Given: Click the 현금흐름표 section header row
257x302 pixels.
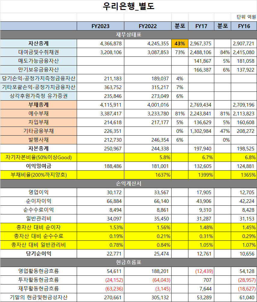Looking at the screenshot, I should click(x=128, y=262).
